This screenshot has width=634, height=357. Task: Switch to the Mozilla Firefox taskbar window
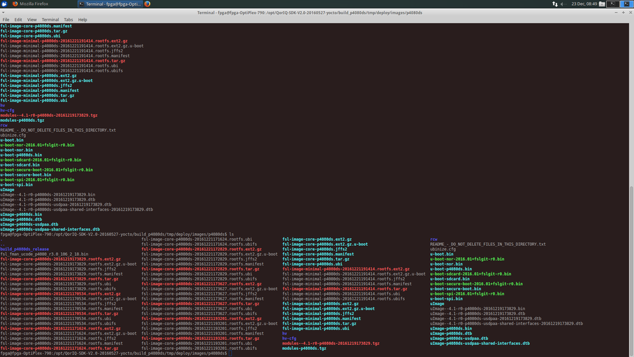30,4
